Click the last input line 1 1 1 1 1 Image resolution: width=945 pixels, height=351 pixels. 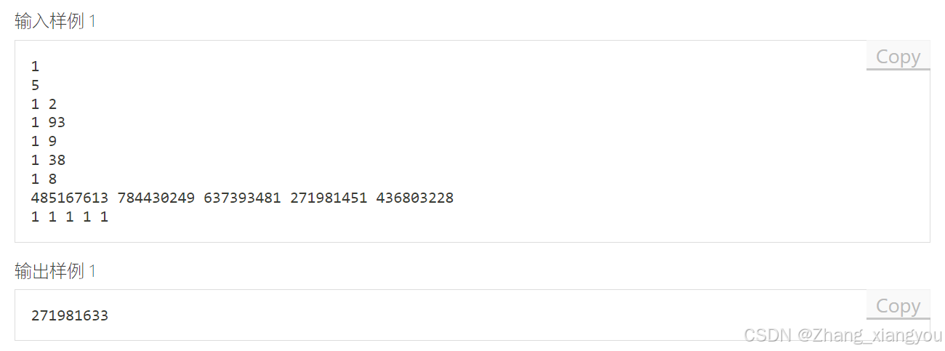(x=70, y=217)
